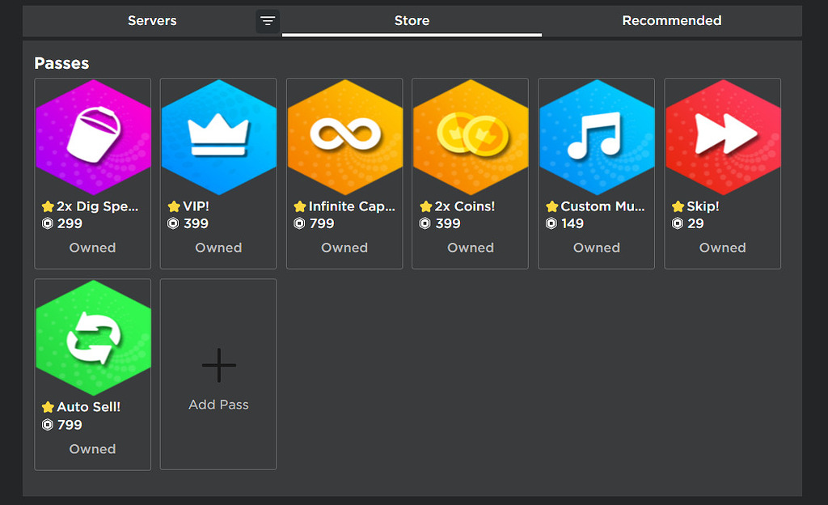Click Owned under the 2x Coins pass

tap(470, 248)
